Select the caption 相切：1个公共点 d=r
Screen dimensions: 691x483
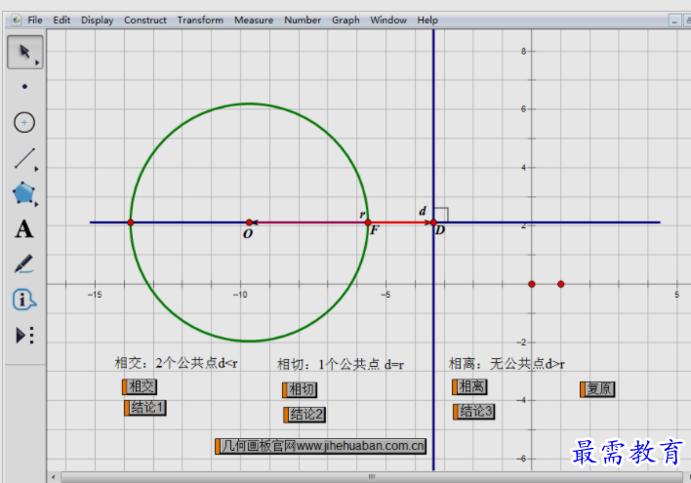341,365
